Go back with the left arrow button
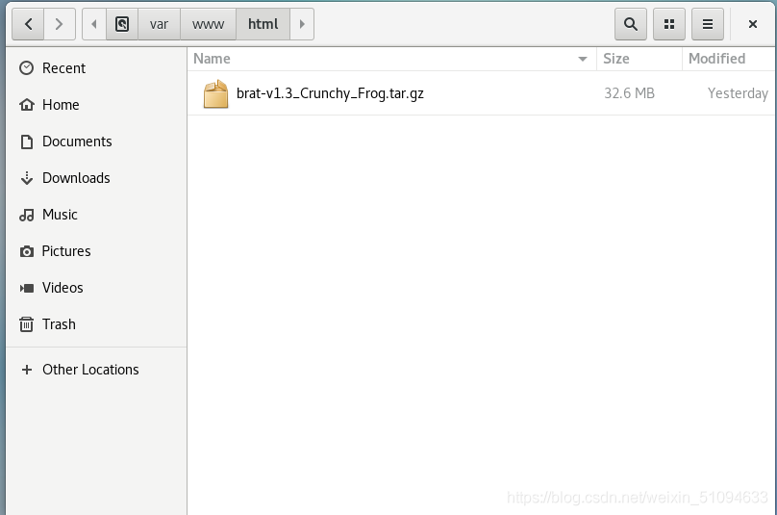777x515 pixels. (28, 24)
